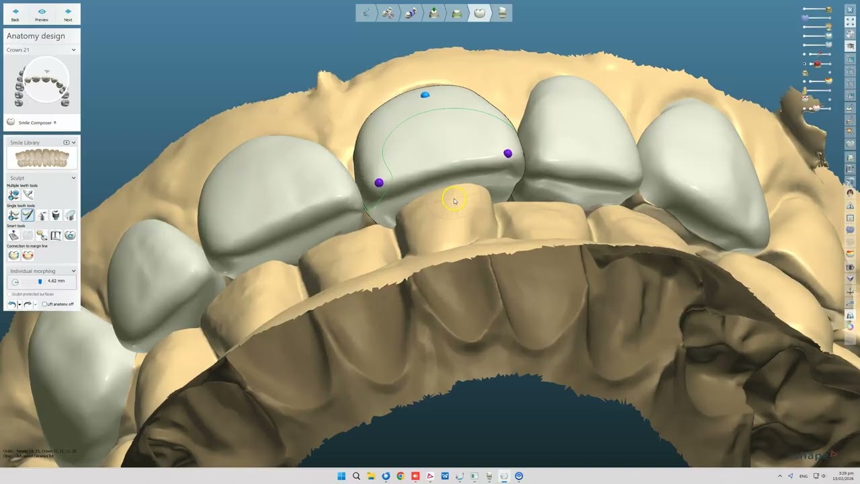Click the undo arrow button
The image size is (860, 484).
[11, 305]
